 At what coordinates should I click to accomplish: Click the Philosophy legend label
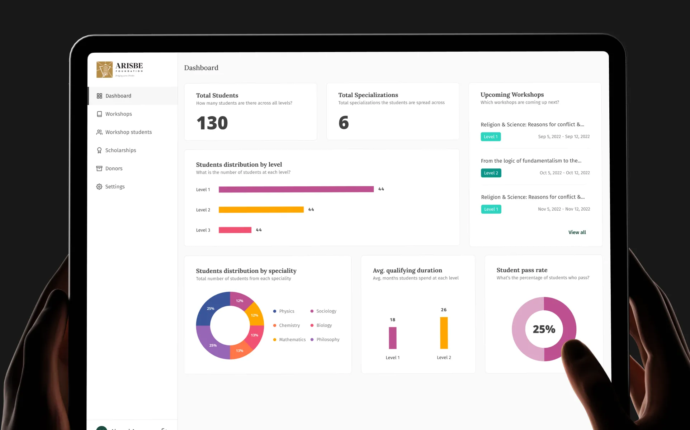328,340
